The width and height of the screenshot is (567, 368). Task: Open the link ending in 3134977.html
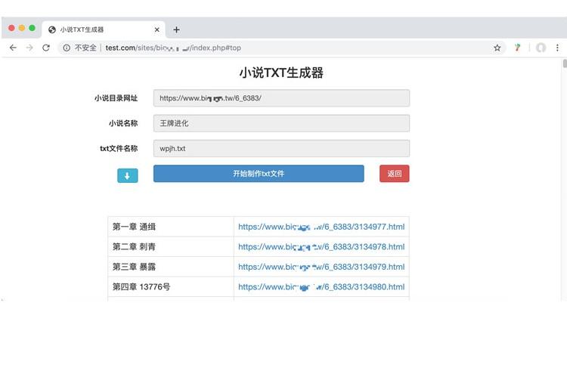pos(321,227)
